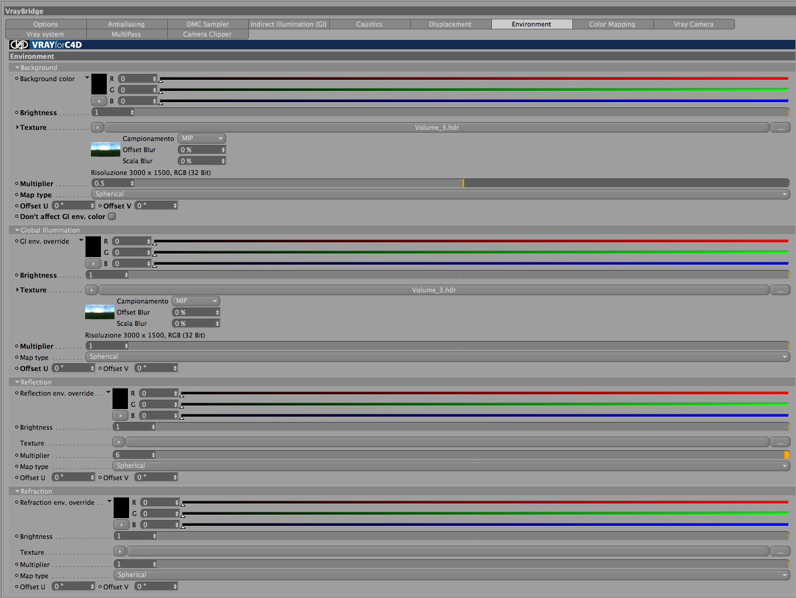Browse for GI texture with the ... button

(x=780, y=290)
